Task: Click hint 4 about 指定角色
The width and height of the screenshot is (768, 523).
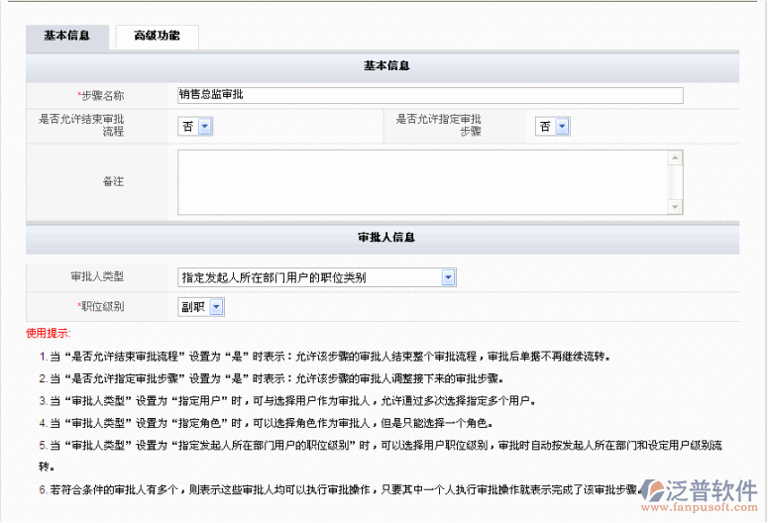Action: (266, 423)
